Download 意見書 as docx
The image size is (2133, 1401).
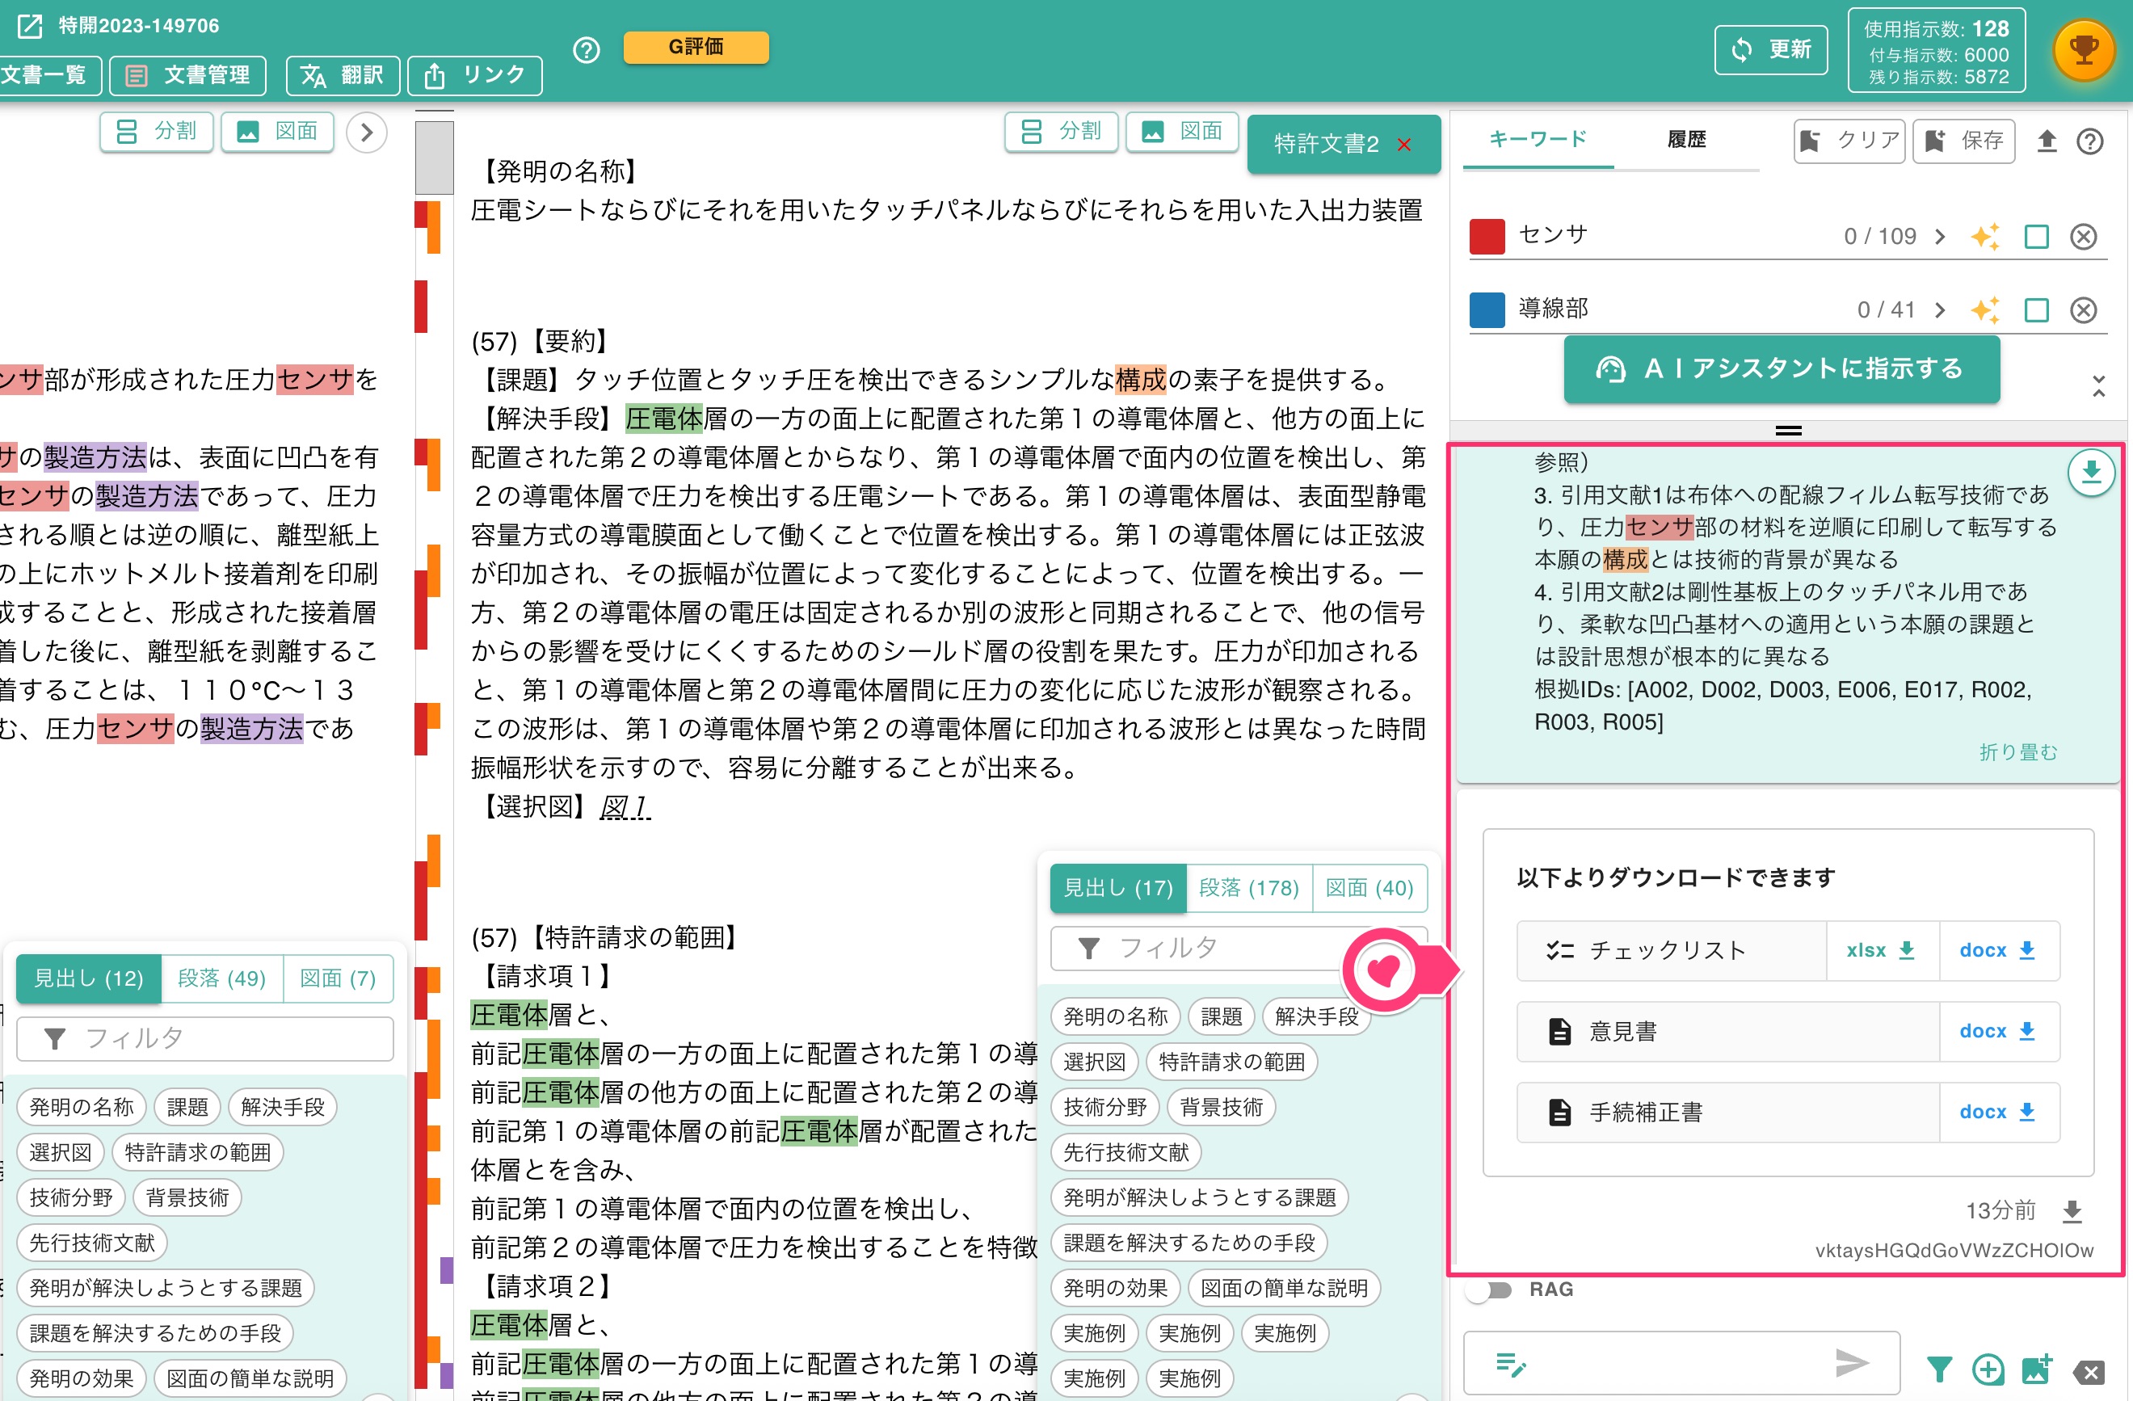coord(1999,1031)
